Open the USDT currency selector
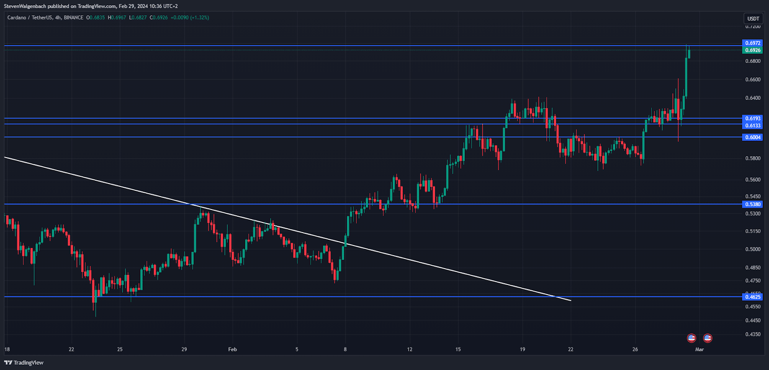The height and width of the screenshot is (370, 769). pyautogui.click(x=753, y=19)
